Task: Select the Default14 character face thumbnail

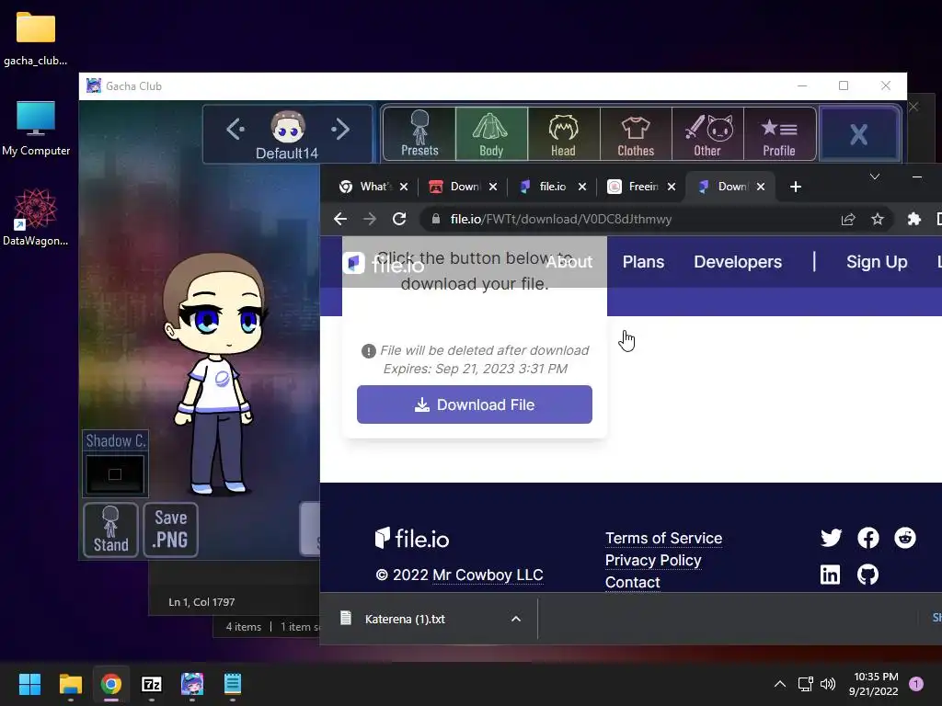Action: 288,127
